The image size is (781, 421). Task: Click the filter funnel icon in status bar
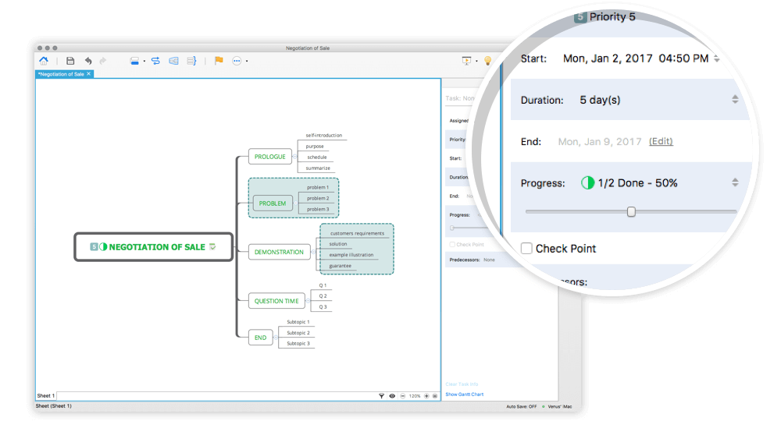click(x=382, y=396)
